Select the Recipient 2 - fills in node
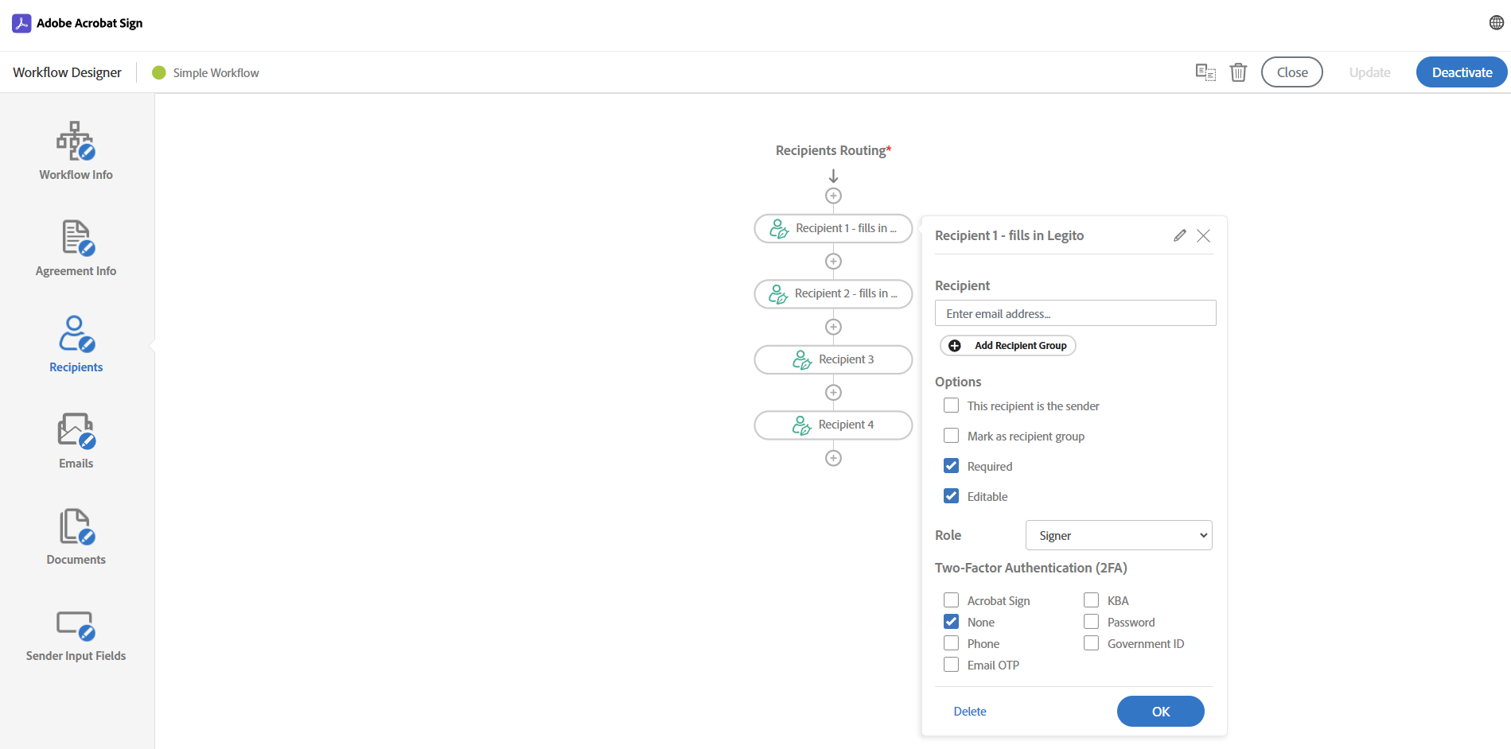Image resolution: width=1511 pixels, height=749 pixels. [833, 293]
